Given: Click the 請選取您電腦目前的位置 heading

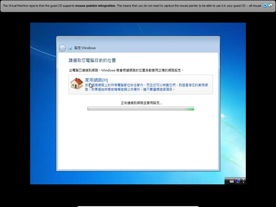Looking at the screenshot, I should pos(92,61).
